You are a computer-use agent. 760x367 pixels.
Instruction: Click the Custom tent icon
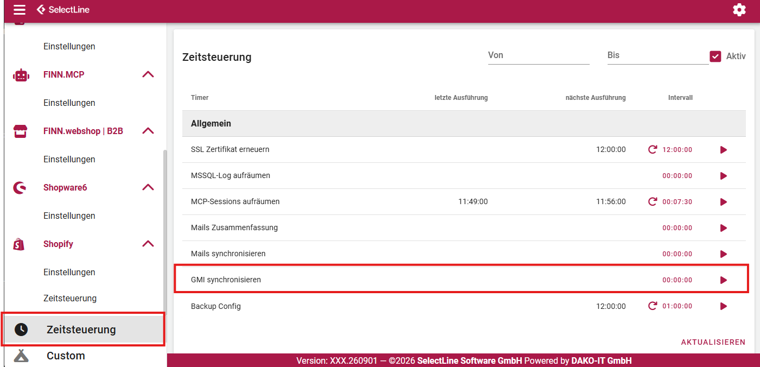[21, 356]
